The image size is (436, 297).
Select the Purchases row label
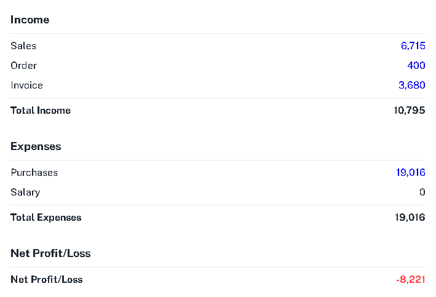pos(34,172)
